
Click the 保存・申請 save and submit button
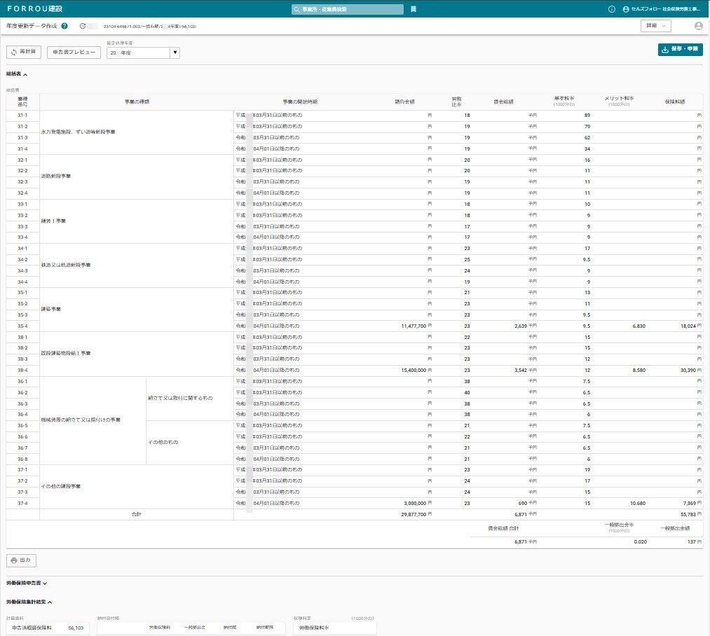[680, 50]
